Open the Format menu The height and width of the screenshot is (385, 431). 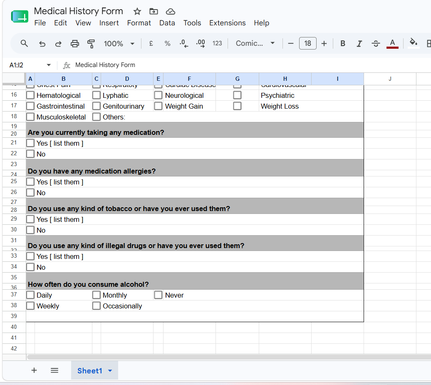point(139,23)
